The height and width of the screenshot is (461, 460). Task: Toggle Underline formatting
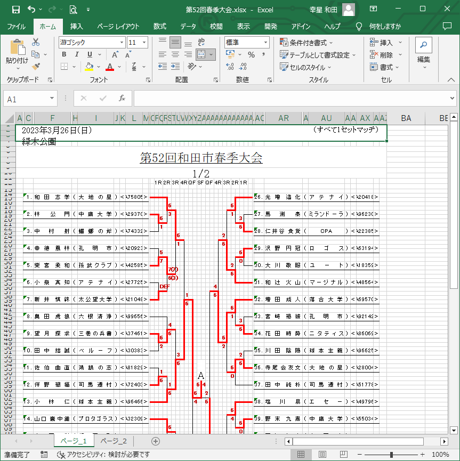pyautogui.click(x=90, y=54)
